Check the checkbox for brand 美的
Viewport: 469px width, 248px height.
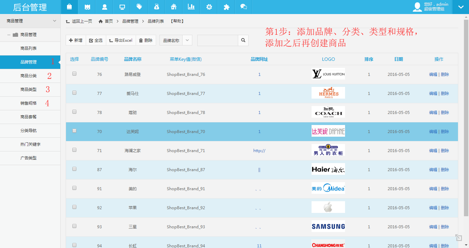click(x=74, y=188)
